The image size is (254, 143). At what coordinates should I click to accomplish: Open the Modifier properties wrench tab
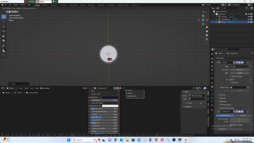click(x=212, y=87)
